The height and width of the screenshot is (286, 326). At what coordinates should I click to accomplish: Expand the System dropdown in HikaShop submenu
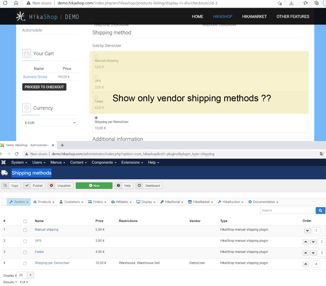click(x=19, y=202)
